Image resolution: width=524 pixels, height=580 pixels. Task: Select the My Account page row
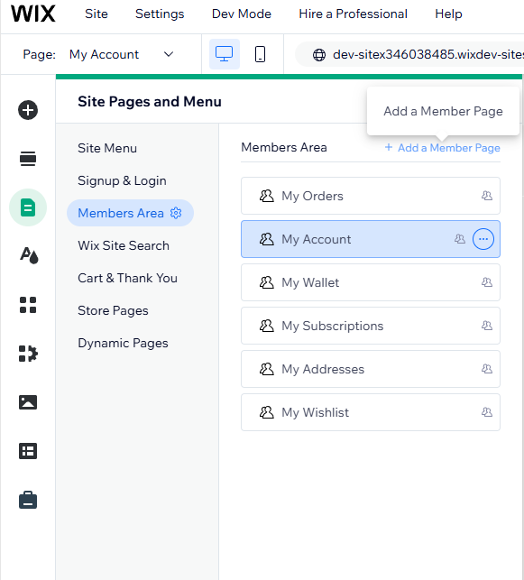tap(371, 239)
